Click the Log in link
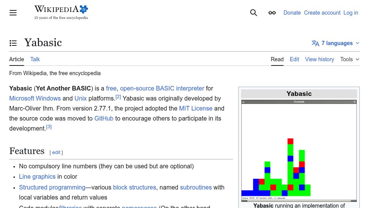 click(351, 13)
